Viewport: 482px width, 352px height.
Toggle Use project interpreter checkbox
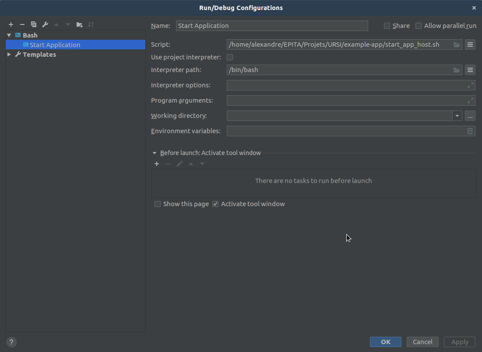tap(230, 57)
